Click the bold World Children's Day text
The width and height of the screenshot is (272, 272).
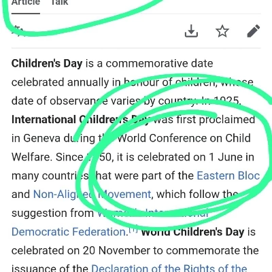[192, 232]
